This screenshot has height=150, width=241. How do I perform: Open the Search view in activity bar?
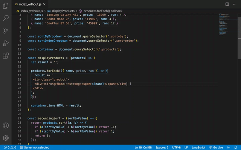tap(6, 18)
